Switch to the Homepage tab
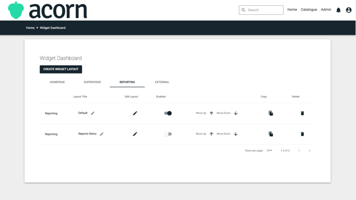356x200 pixels. 57,82
